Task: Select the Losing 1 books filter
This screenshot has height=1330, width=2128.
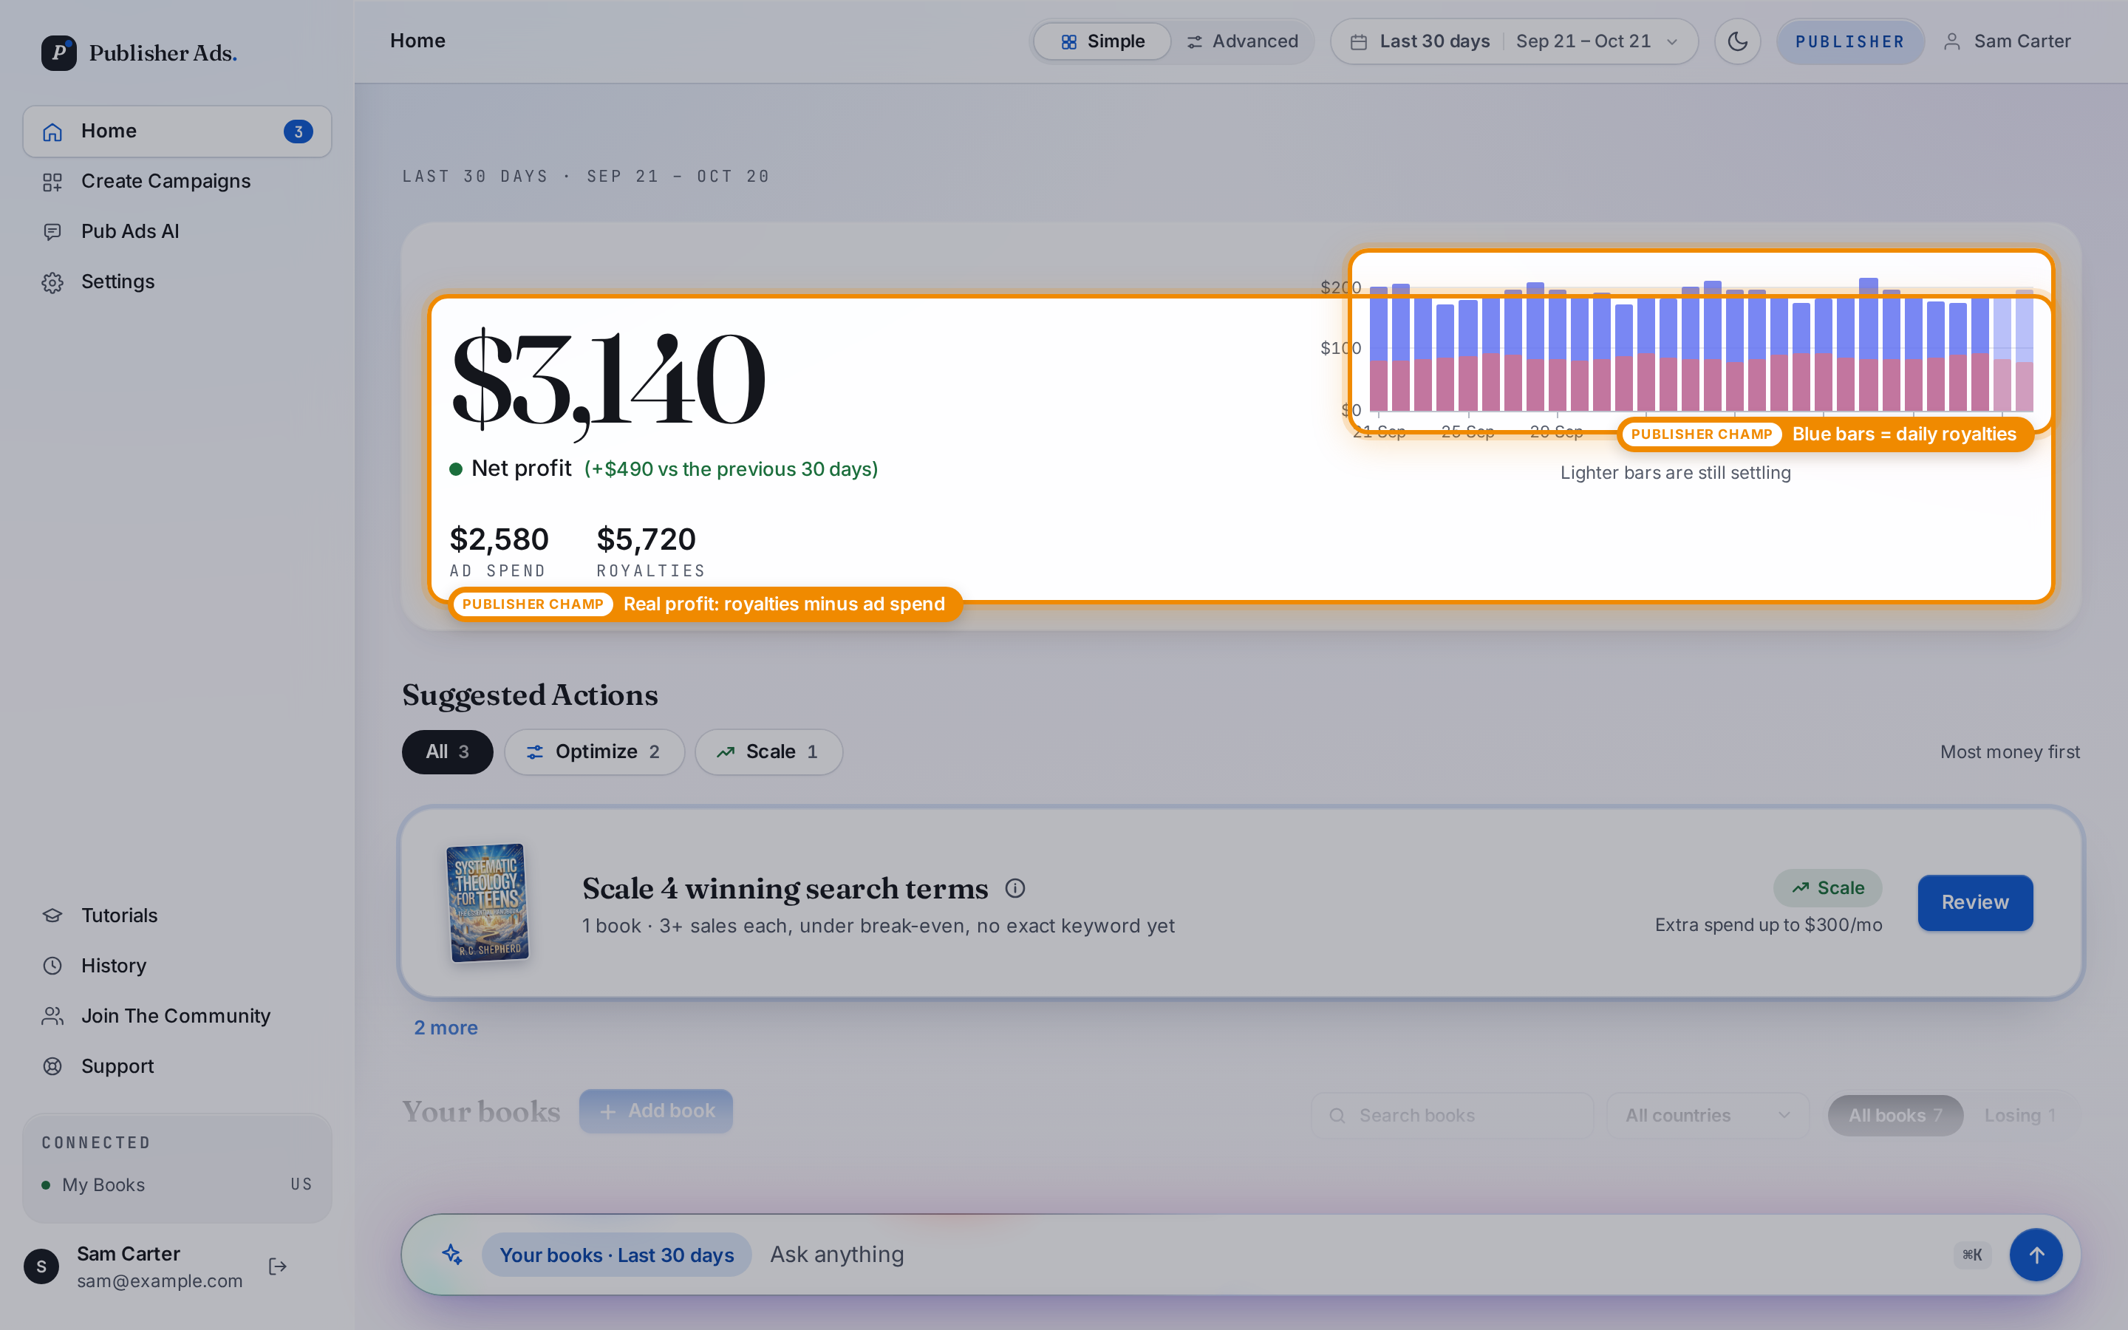Action: (2020, 1114)
